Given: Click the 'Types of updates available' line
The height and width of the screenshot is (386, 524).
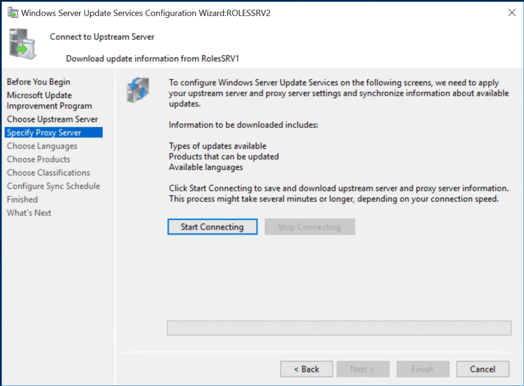Looking at the screenshot, I should (x=217, y=146).
